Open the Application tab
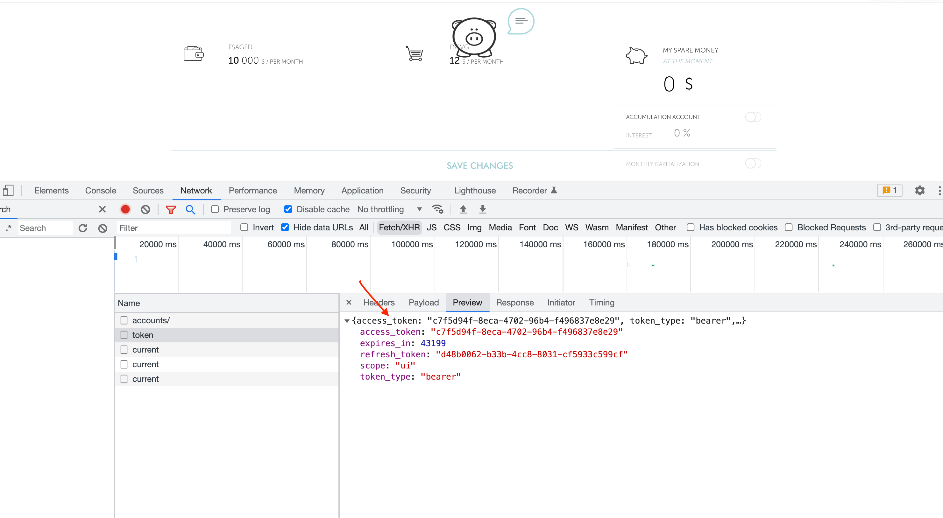Image resolution: width=943 pixels, height=518 pixels. [362, 191]
